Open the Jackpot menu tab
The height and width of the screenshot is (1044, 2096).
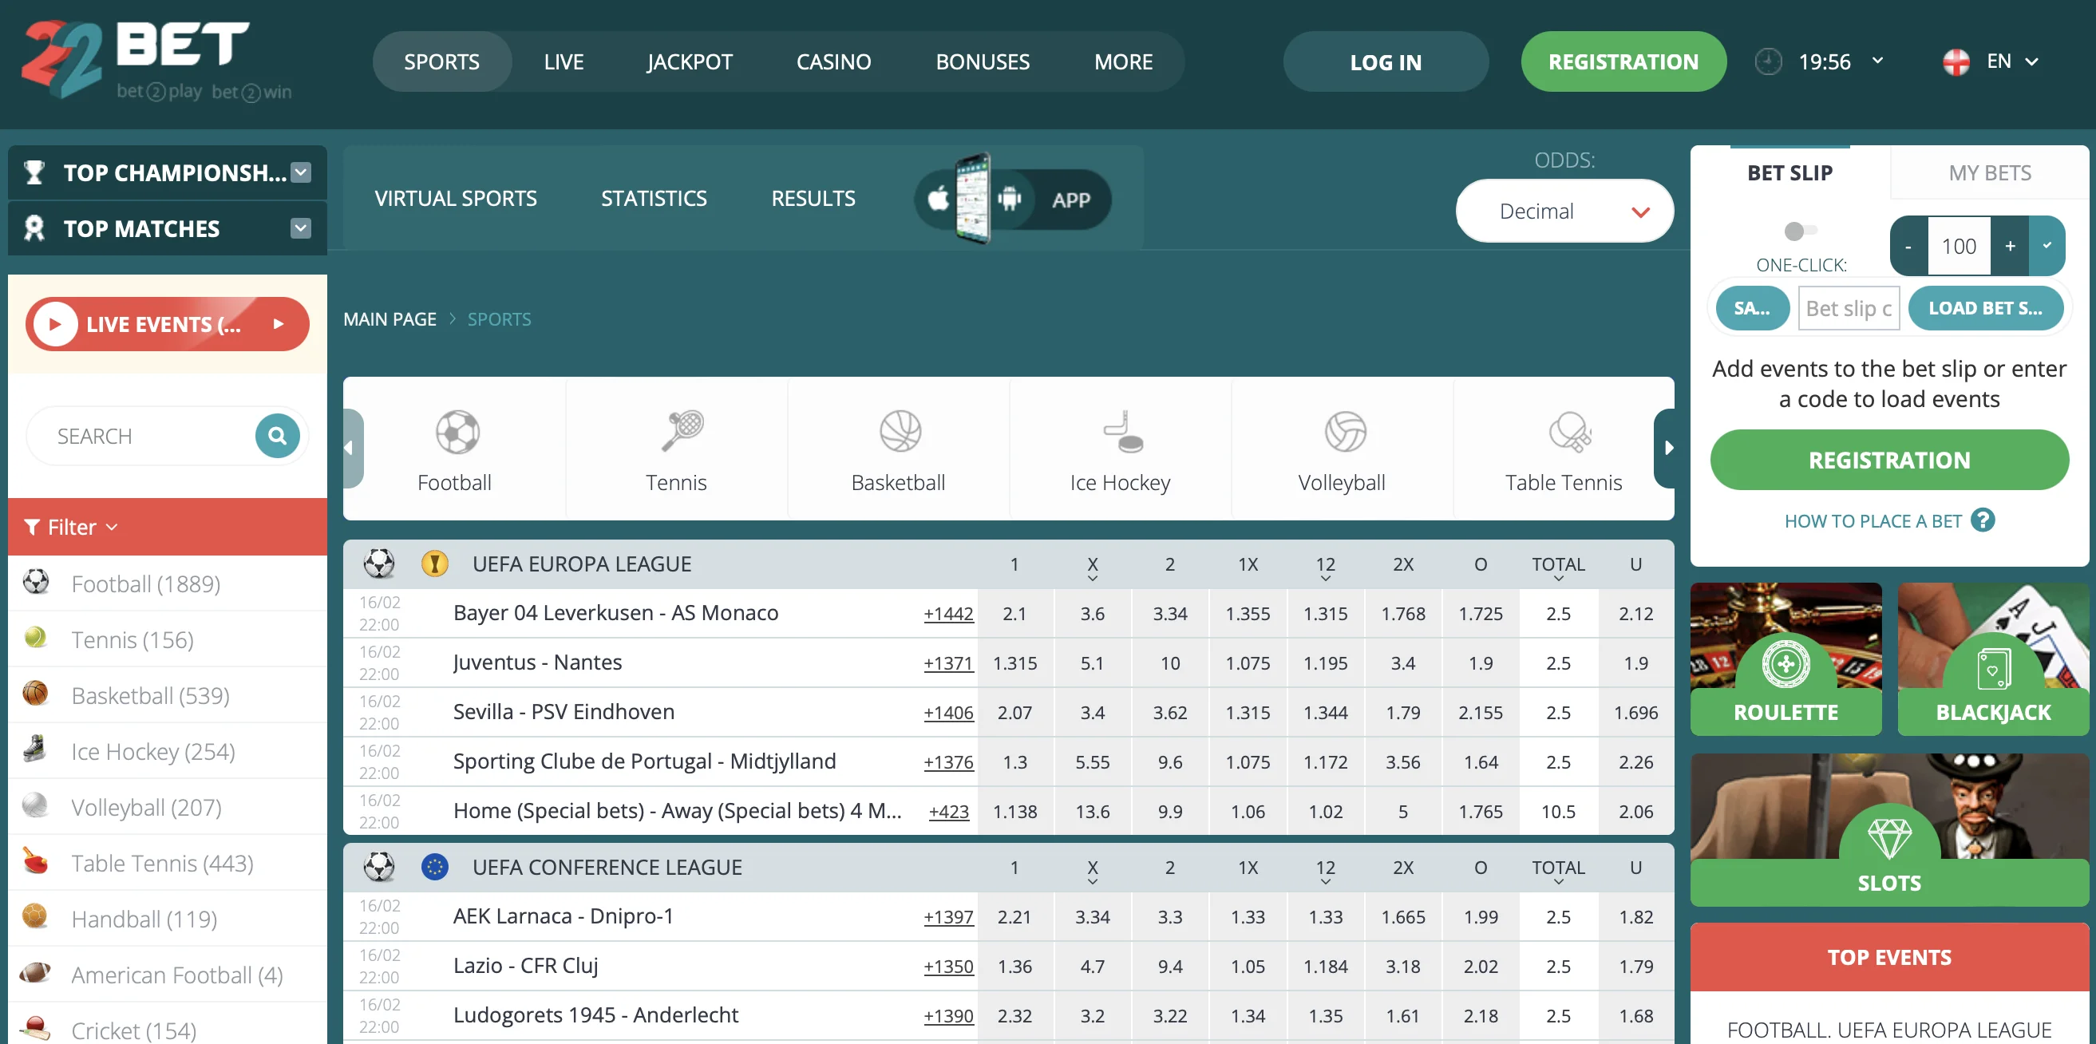pyautogui.click(x=689, y=61)
